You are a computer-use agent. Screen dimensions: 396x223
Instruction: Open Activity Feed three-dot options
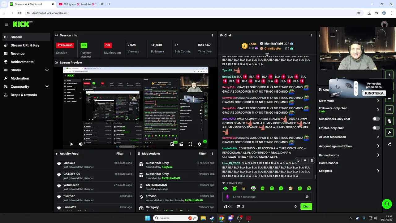[x=130, y=154]
